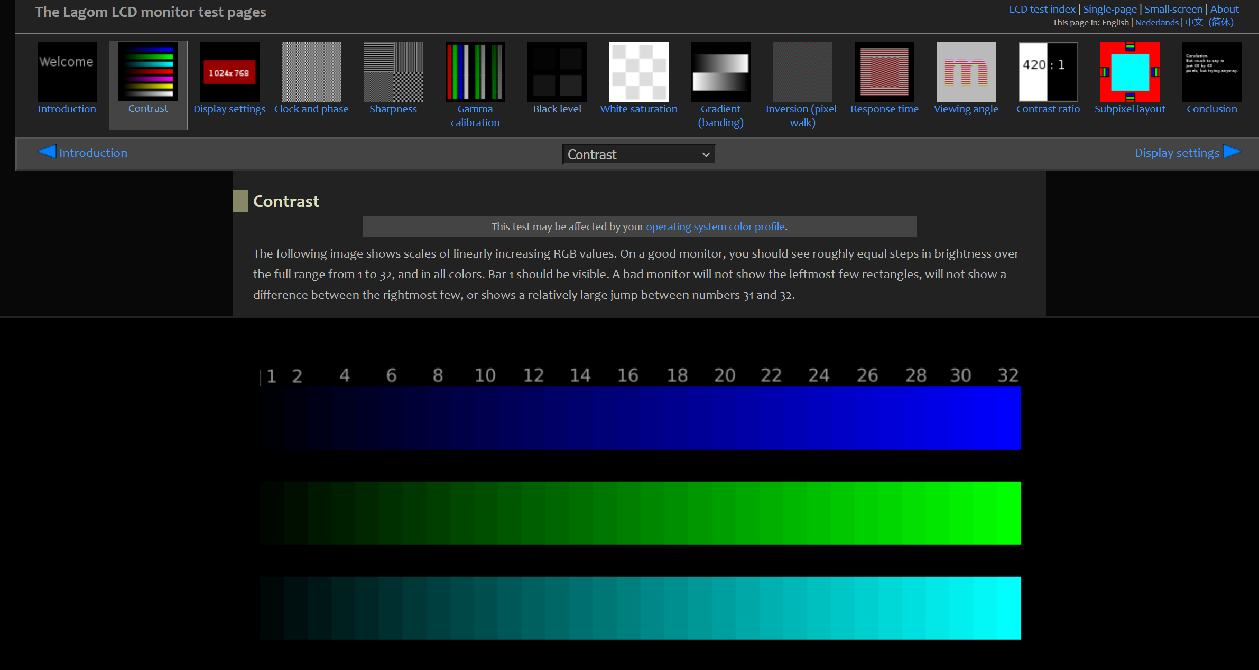Image resolution: width=1259 pixels, height=670 pixels.
Task: Click the Contrast section heading
Action: (x=286, y=201)
